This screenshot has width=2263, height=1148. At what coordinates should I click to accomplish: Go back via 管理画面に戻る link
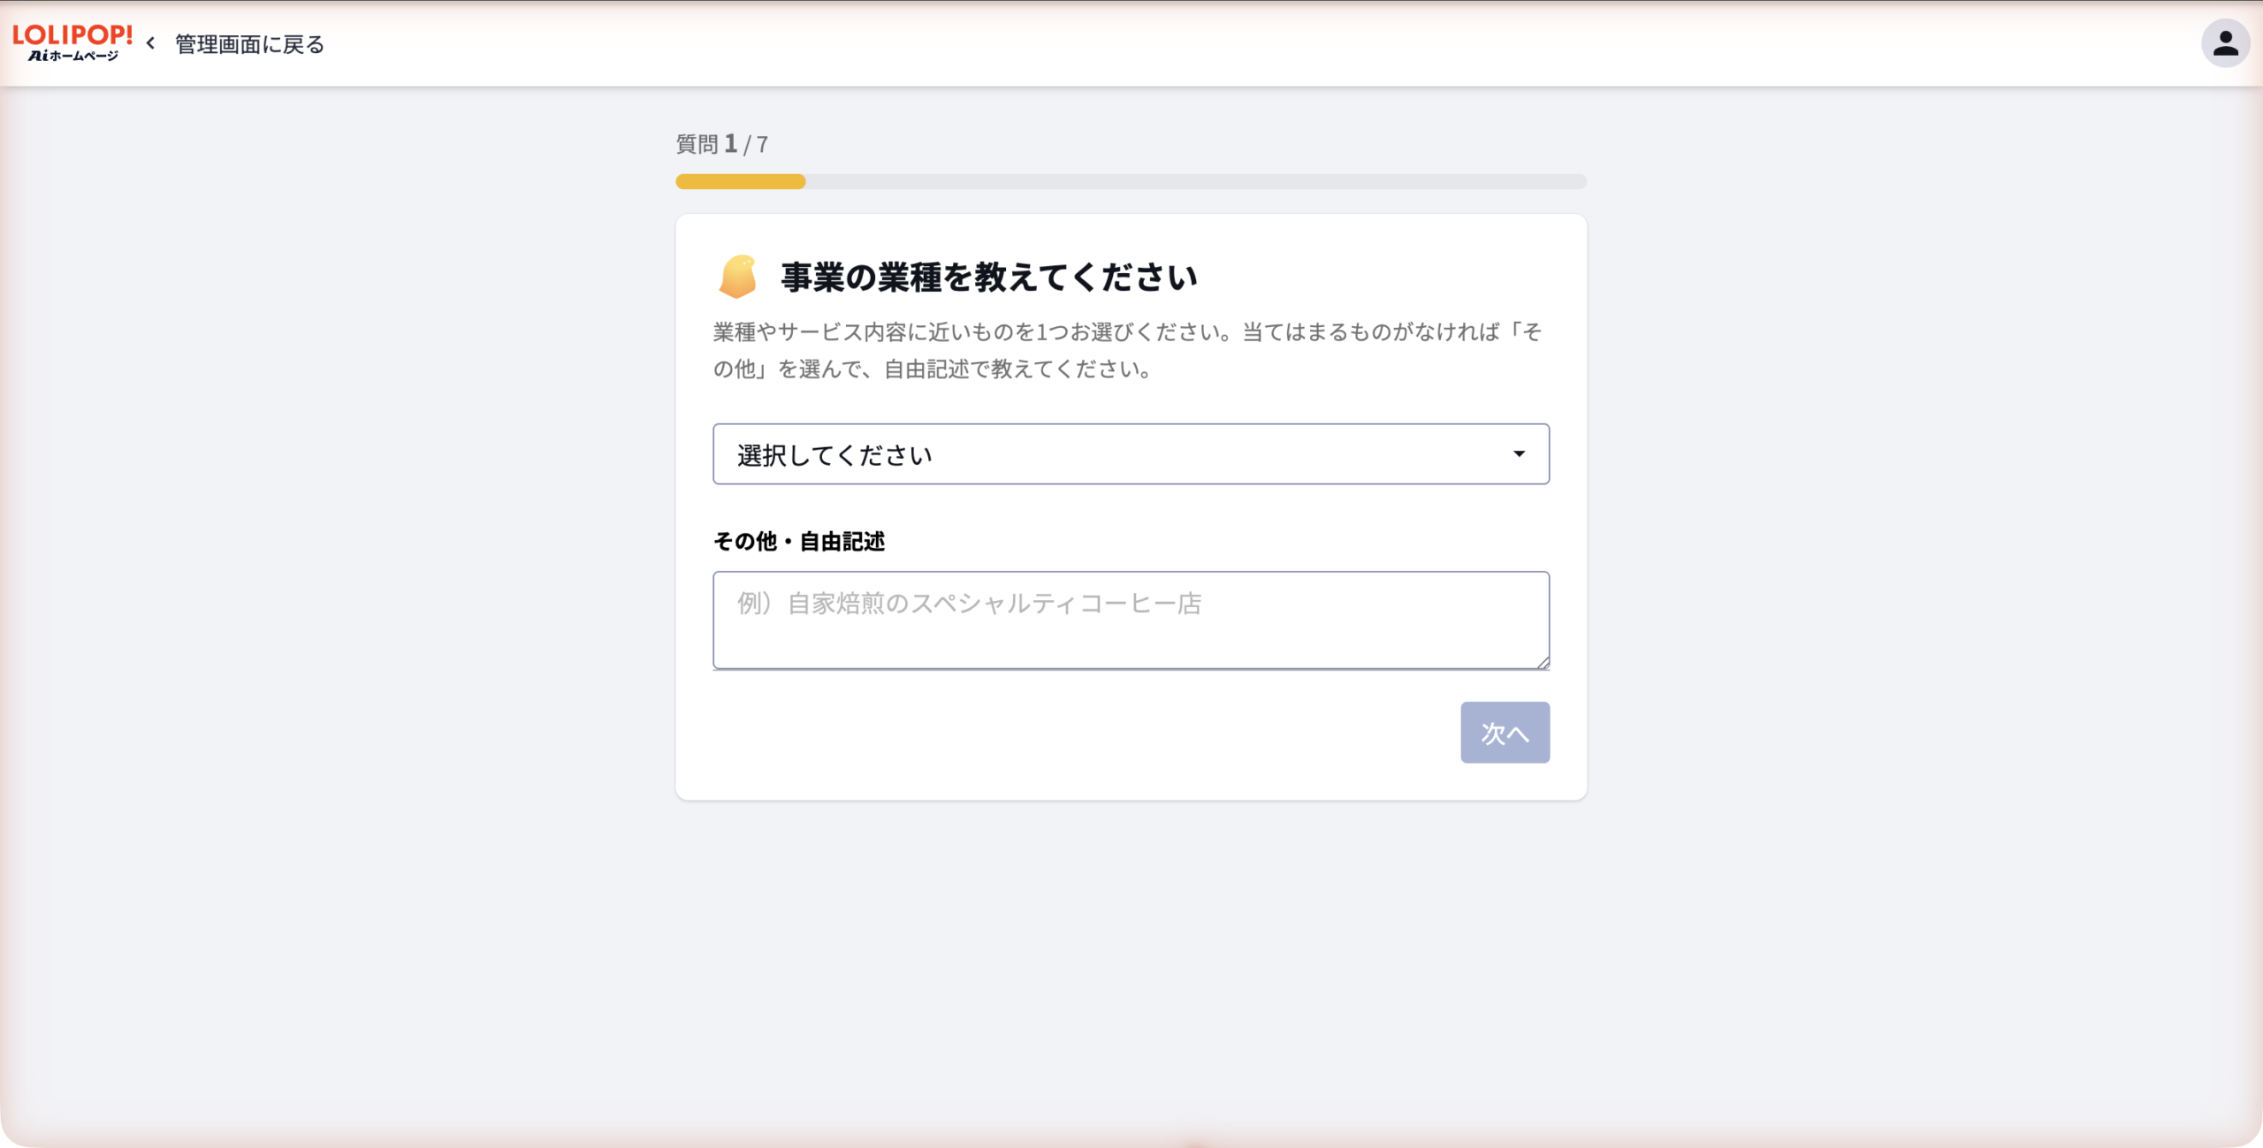(249, 44)
